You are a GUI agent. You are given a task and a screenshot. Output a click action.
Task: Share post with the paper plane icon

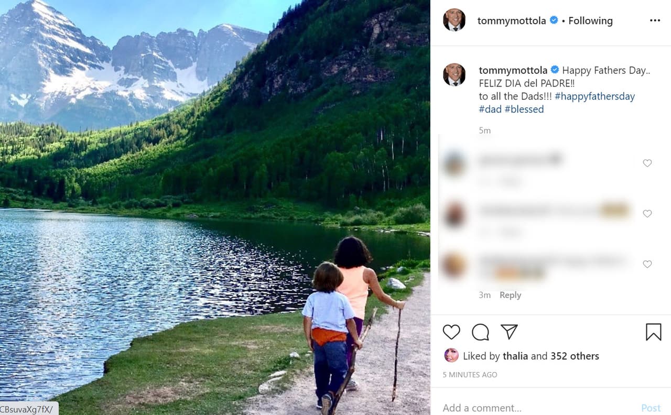[509, 332]
